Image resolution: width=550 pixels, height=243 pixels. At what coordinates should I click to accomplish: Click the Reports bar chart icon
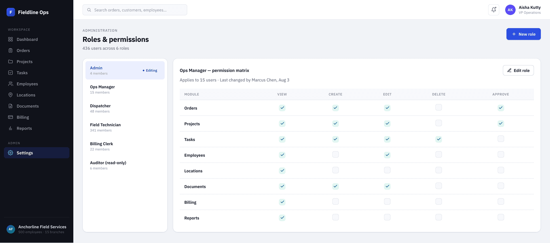(10, 128)
